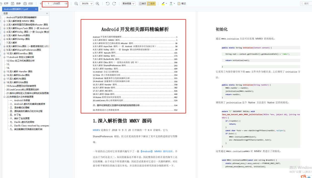Close the 目录 outline panel
The image size is (312, 178).
(x=47, y=13)
